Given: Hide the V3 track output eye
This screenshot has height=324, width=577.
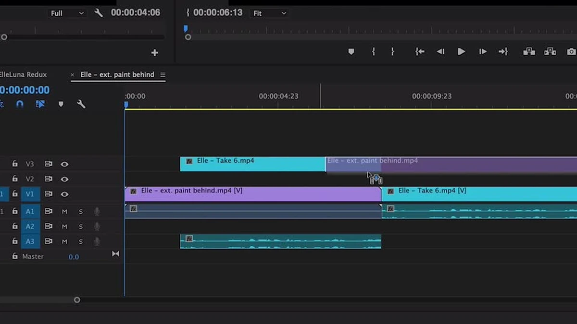Looking at the screenshot, I should pos(64,164).
